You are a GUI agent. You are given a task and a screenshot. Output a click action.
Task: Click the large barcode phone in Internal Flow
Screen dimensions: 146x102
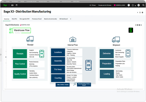pos(89,65)
